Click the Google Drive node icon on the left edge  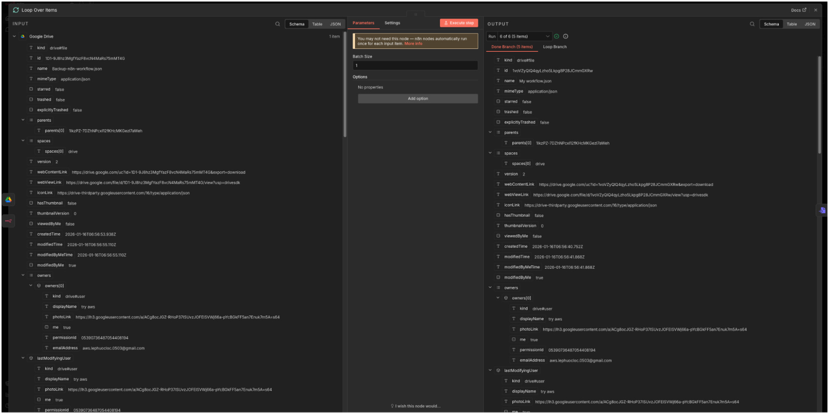click(8, 200)
